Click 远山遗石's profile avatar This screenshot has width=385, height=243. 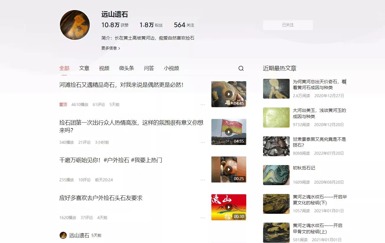75,25
